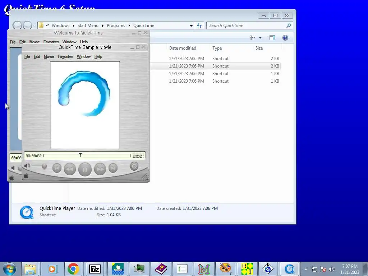Open the Windows Start button
The height and width of the screenshot is (276, 368).
click(9, 269)
